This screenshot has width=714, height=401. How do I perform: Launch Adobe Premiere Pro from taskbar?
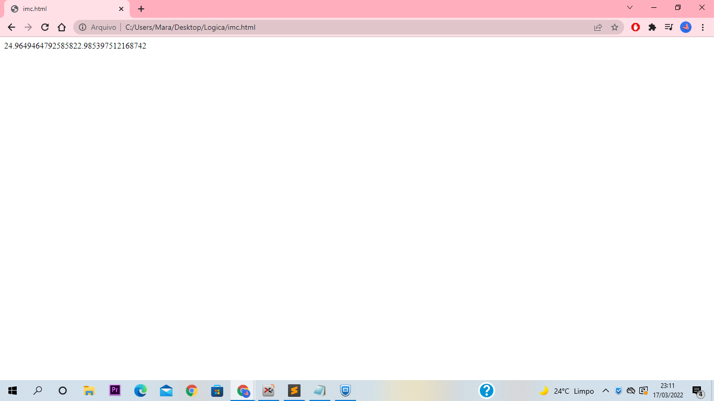tap(115, 391)
